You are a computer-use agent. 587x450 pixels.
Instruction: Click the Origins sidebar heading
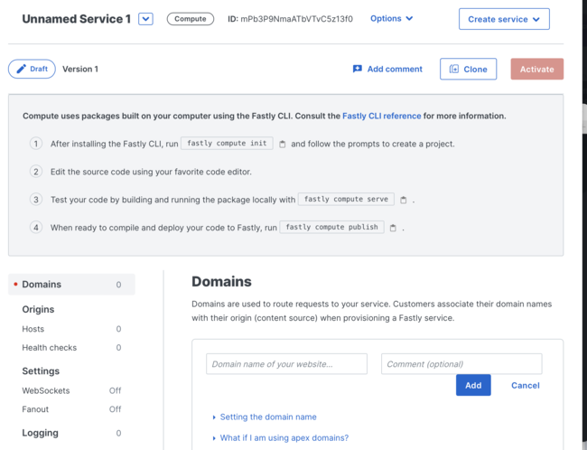38,310
